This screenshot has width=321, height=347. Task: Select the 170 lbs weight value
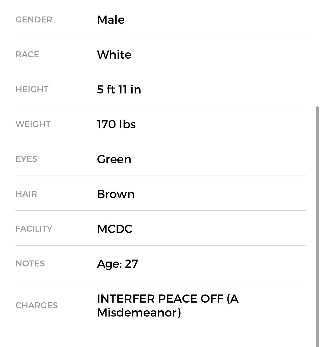pyautogui.click(x=116, y=124)
